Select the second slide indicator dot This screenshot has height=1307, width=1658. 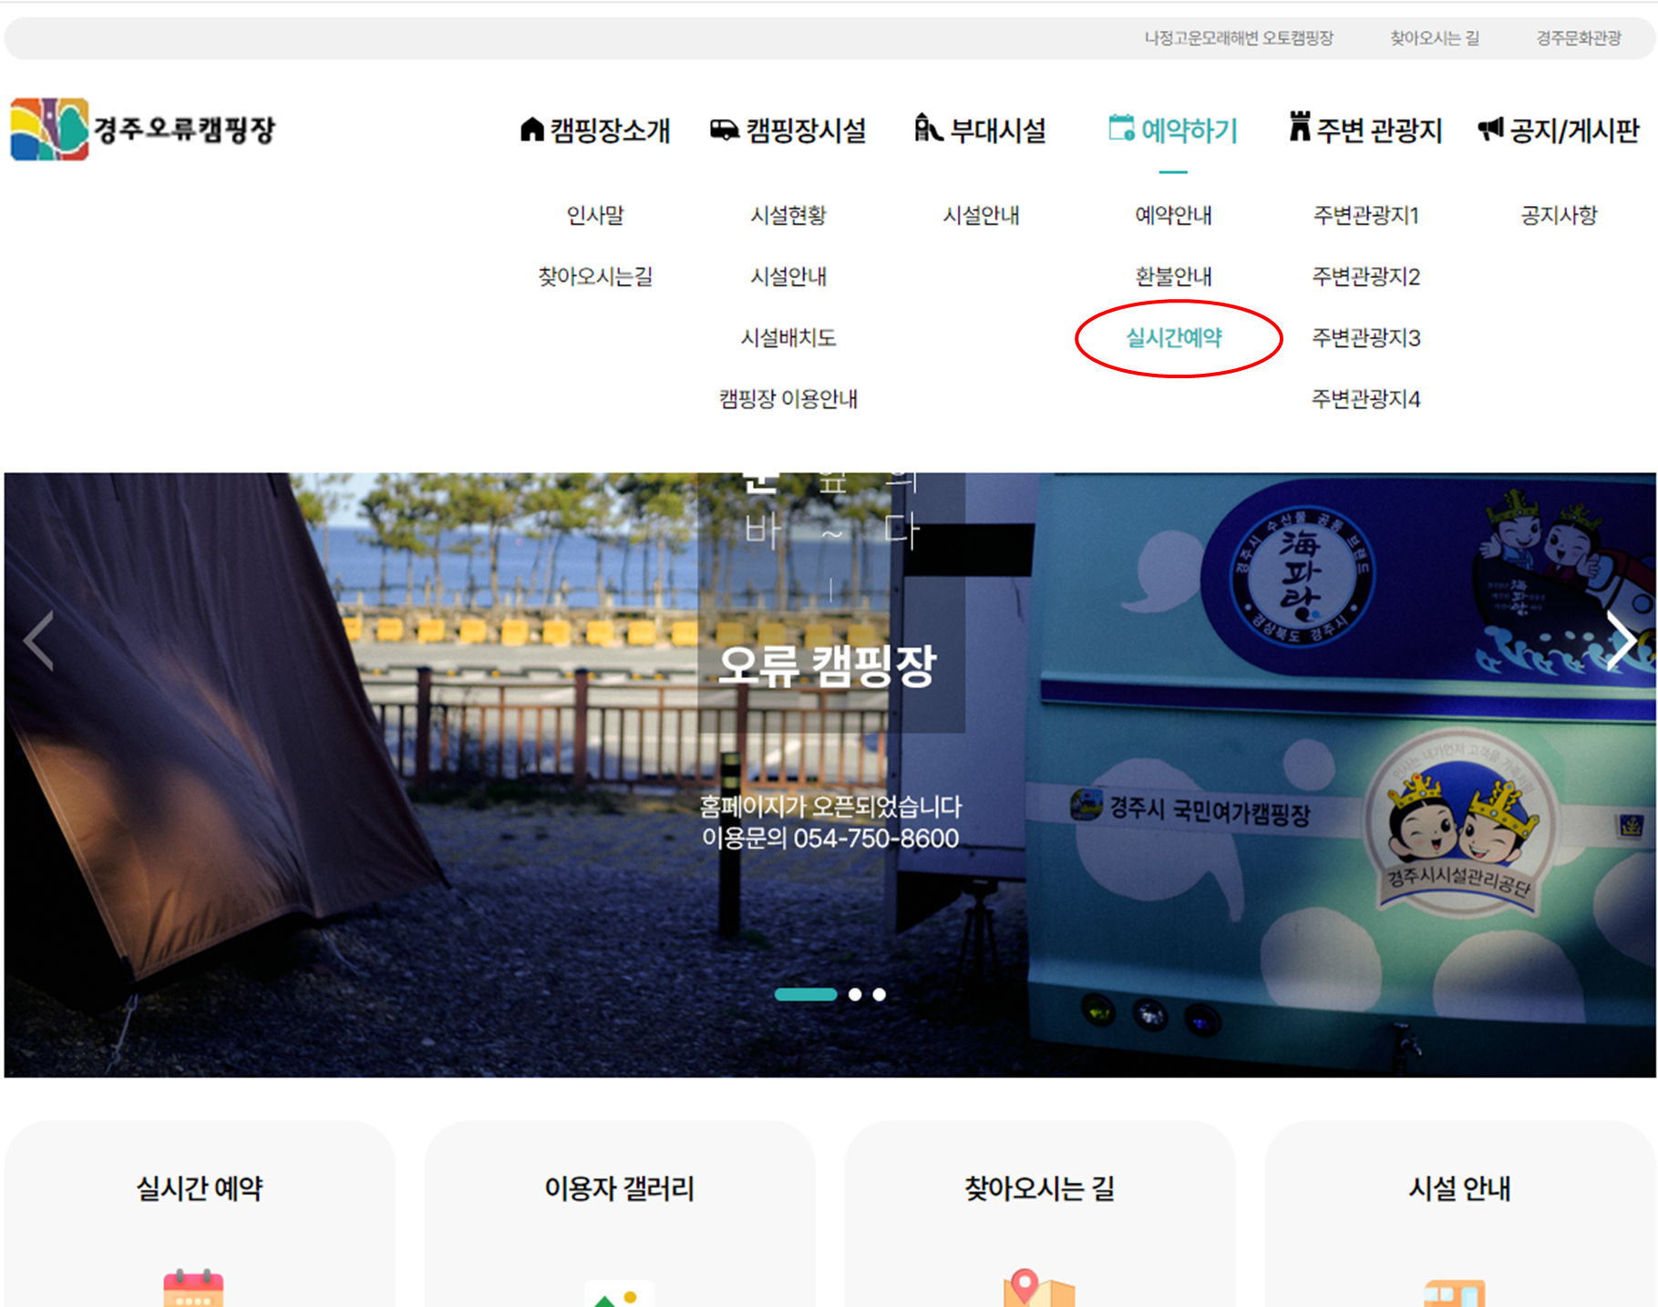[x=855, y=994]
